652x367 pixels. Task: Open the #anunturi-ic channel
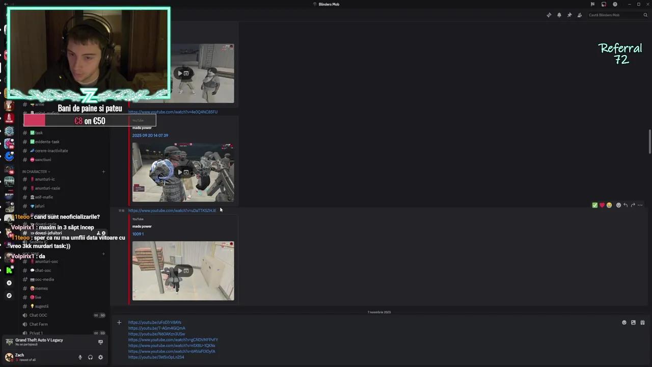point(45,179)
